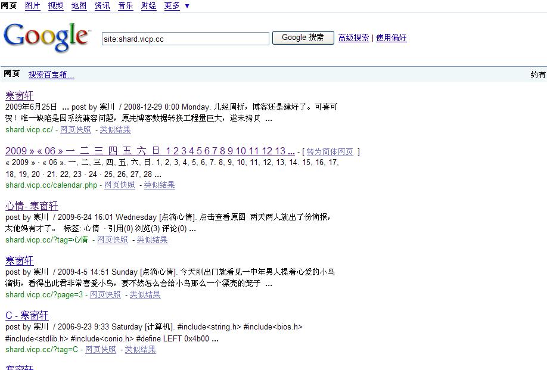
Task: Go to 音乐 in the top navigation
Action: point(126,5)
